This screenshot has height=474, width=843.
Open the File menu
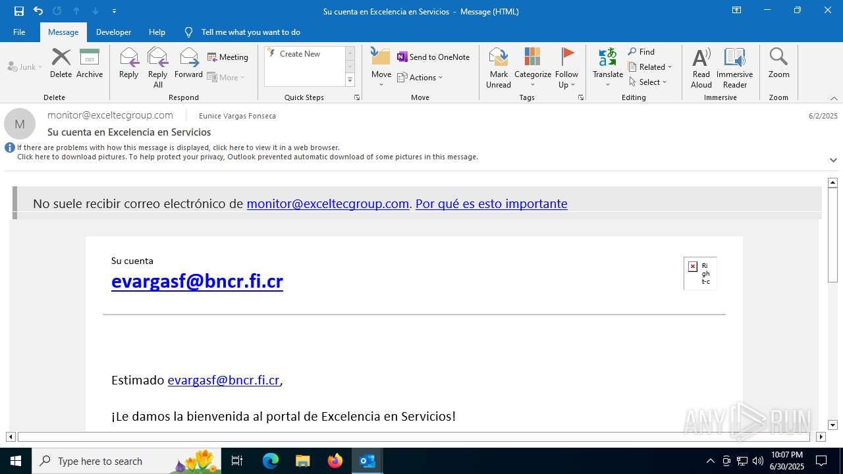[x=19, y=32]
